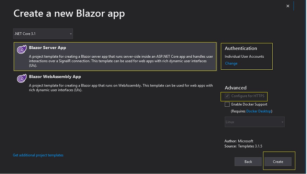Select the Blazor WebAssembly App template title
307x174 pixels.
(55, 77)
